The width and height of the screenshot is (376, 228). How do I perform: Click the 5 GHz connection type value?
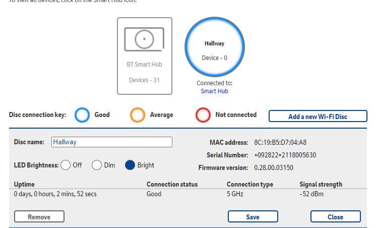[x=235, y=194]
